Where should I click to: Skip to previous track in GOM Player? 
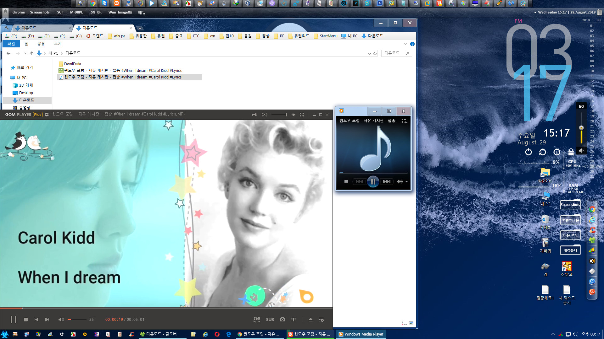click(x=36, y=320)
